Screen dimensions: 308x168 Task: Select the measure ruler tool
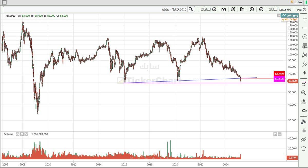pyautogui.click(x=304, y=102)
